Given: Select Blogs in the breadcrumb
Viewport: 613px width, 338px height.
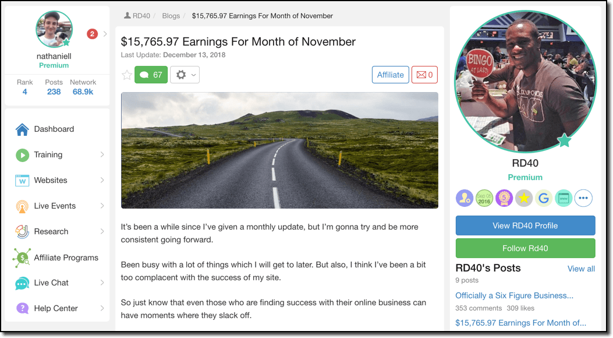Looking at the screenshot, I should [171, 16].
